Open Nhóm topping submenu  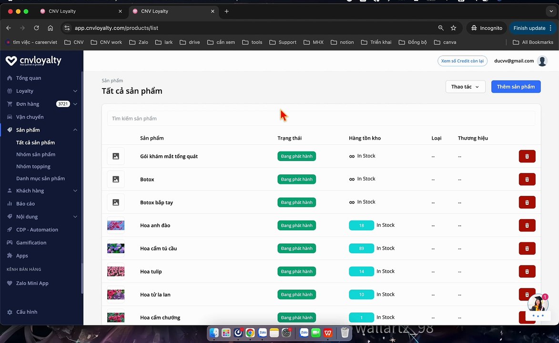tap(33, 167)
